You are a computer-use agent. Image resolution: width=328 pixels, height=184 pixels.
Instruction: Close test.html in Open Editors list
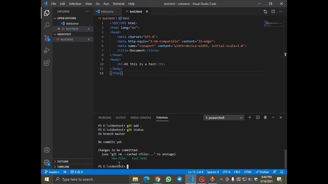click(59, 29)
